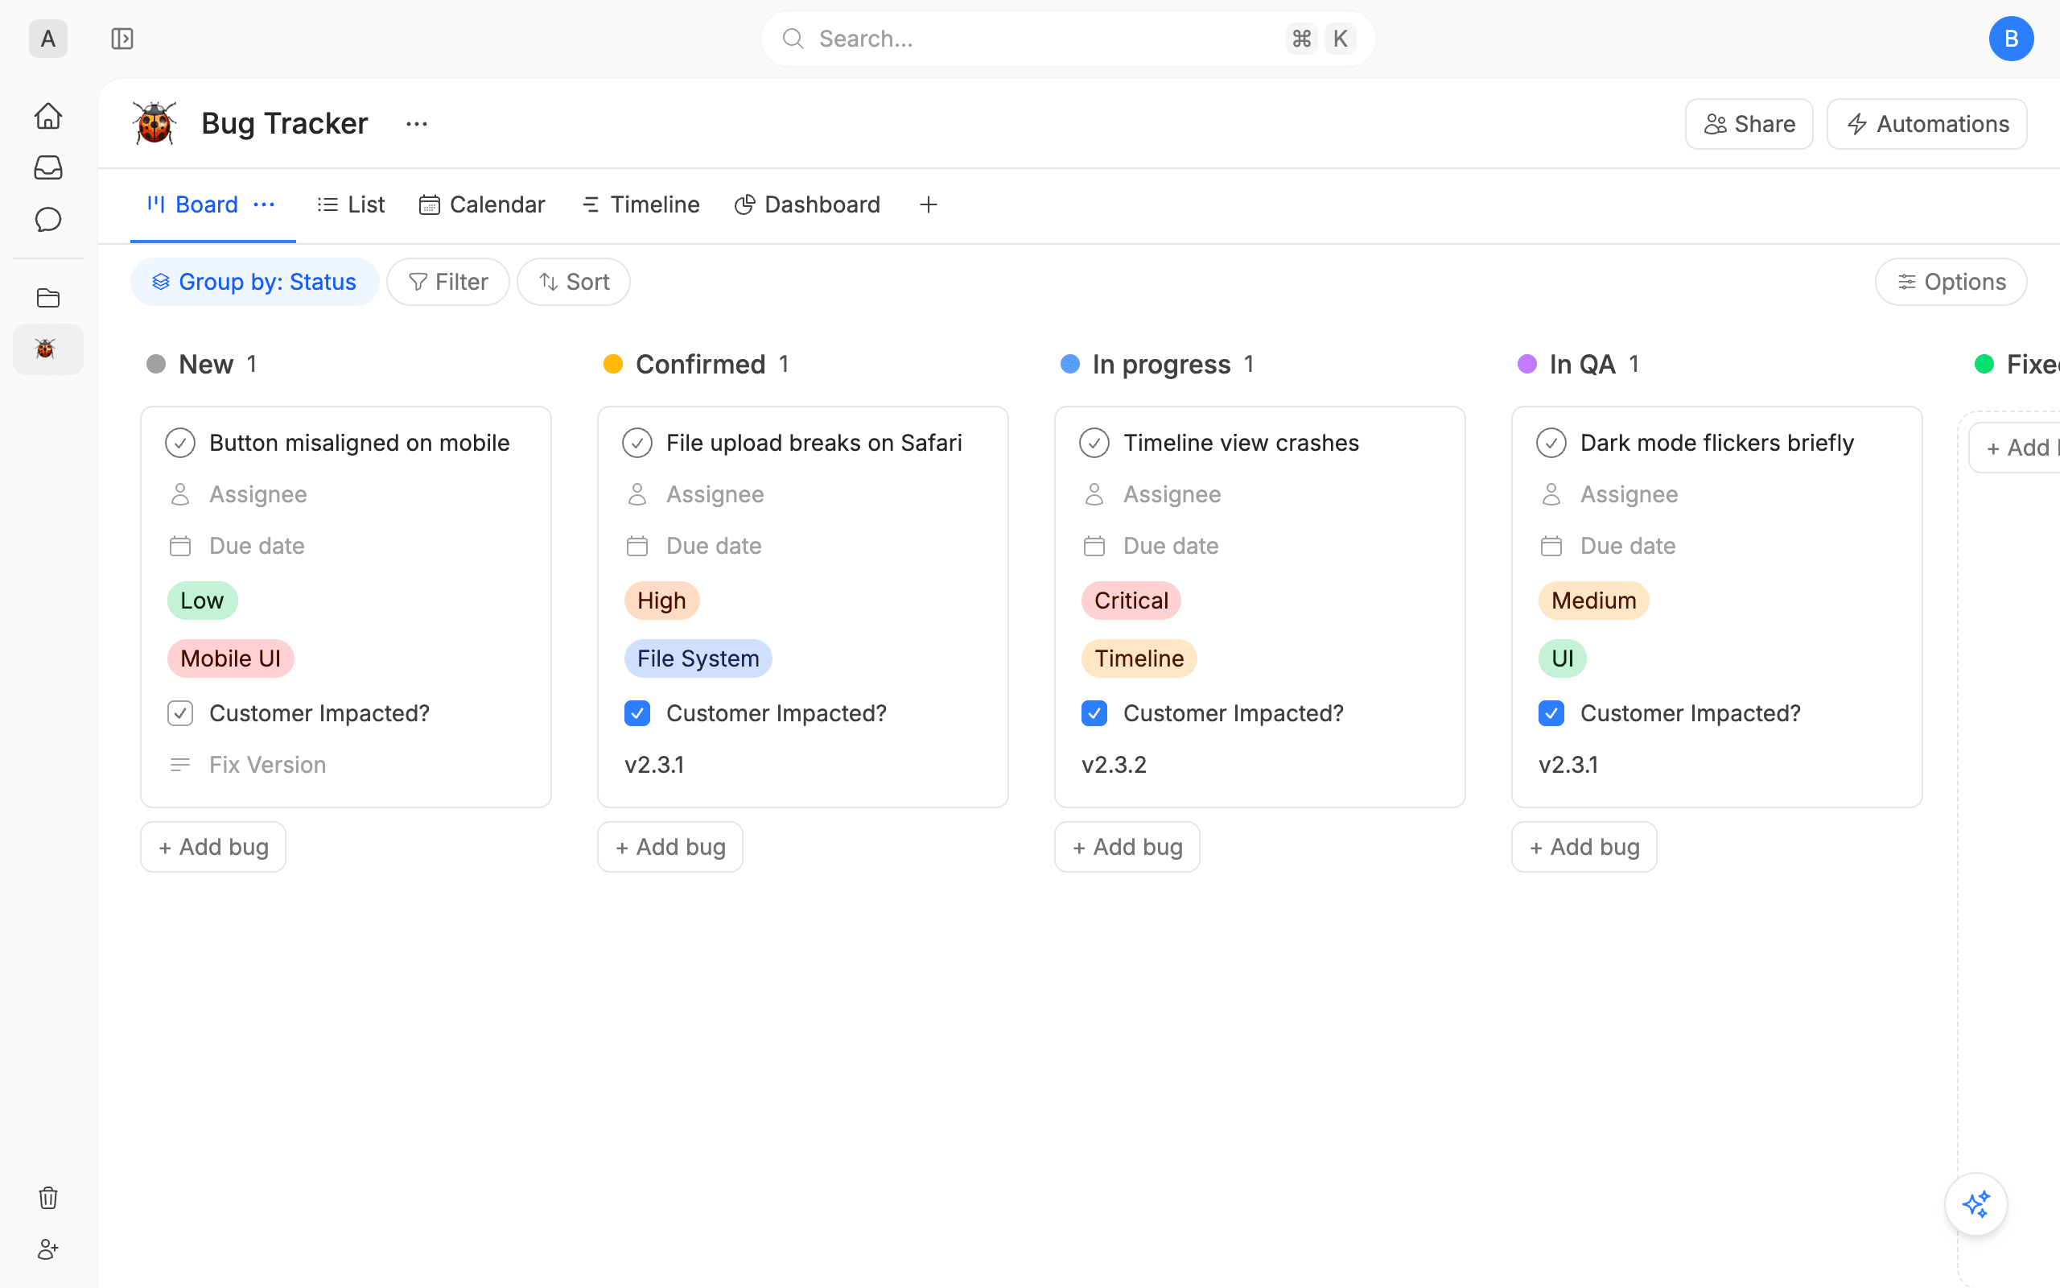Open the Options panel
This screenshot has height=1288, width=2060.
1951,282
